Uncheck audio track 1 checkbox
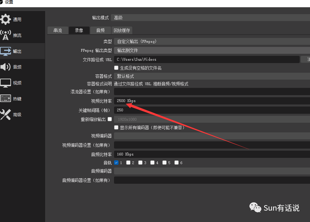 (x=116, y=163)
